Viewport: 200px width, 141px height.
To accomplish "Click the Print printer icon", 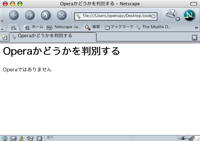I will [171, 14].
